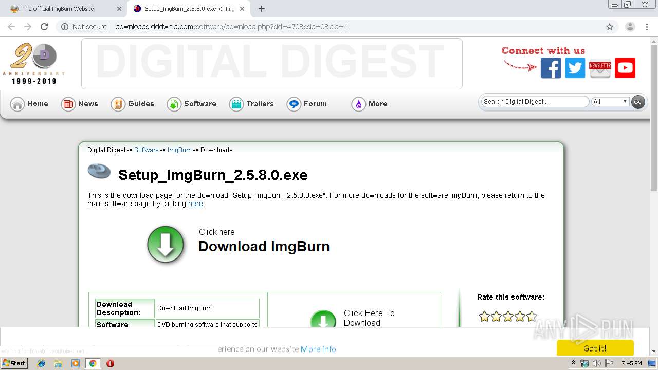This screenshot has height=370, width=658.
Task: Click the Download ImgBurn text link
Action: click(264, 247)
